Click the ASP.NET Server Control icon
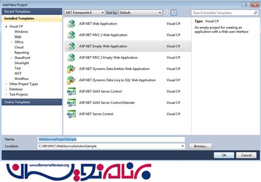Image resolution: width=261 pixels, height=182 pixels. 72,114
